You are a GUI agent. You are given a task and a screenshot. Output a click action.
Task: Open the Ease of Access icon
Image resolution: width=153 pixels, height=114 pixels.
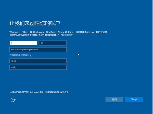click(x=13, y=100)
